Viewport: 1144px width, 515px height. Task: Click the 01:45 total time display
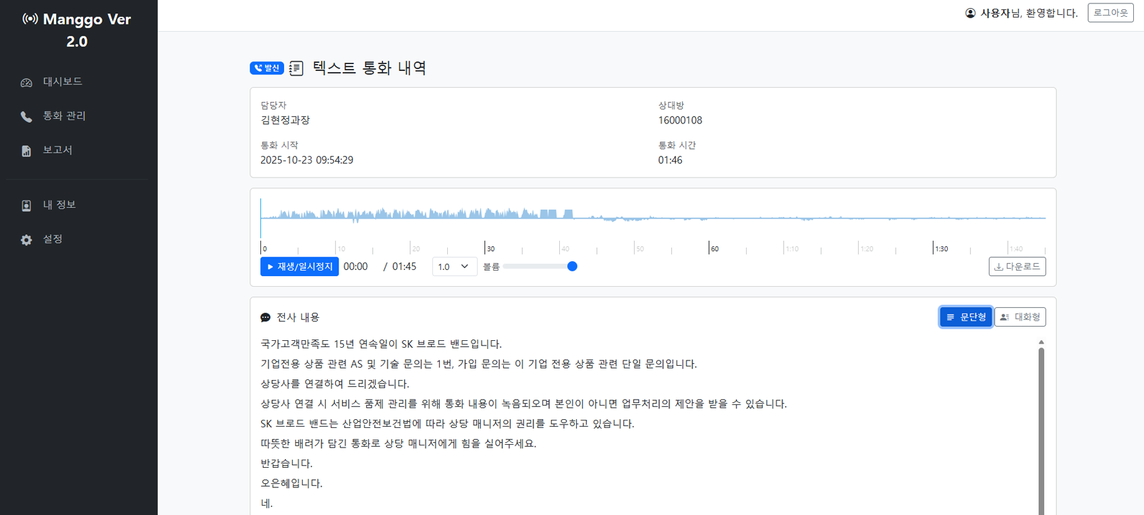[404, 267]
